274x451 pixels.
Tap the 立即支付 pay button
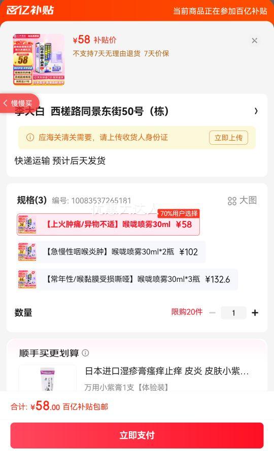pyautogui.click(x=136, y=435)
